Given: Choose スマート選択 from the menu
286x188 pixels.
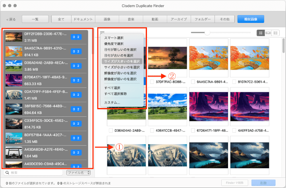Looking at the screenshot, I should pos(122,38).
